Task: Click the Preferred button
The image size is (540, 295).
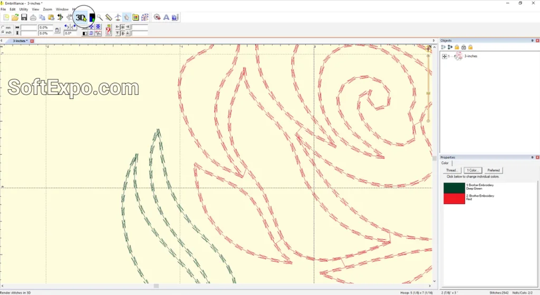Action: point(494,170)
